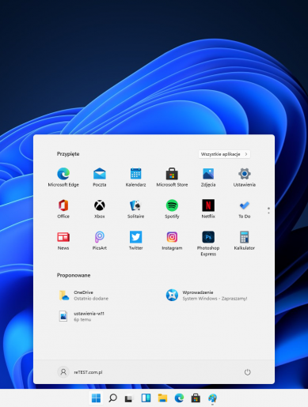Launch Netflix
308x407 pixels.
(x=208, y=209)
